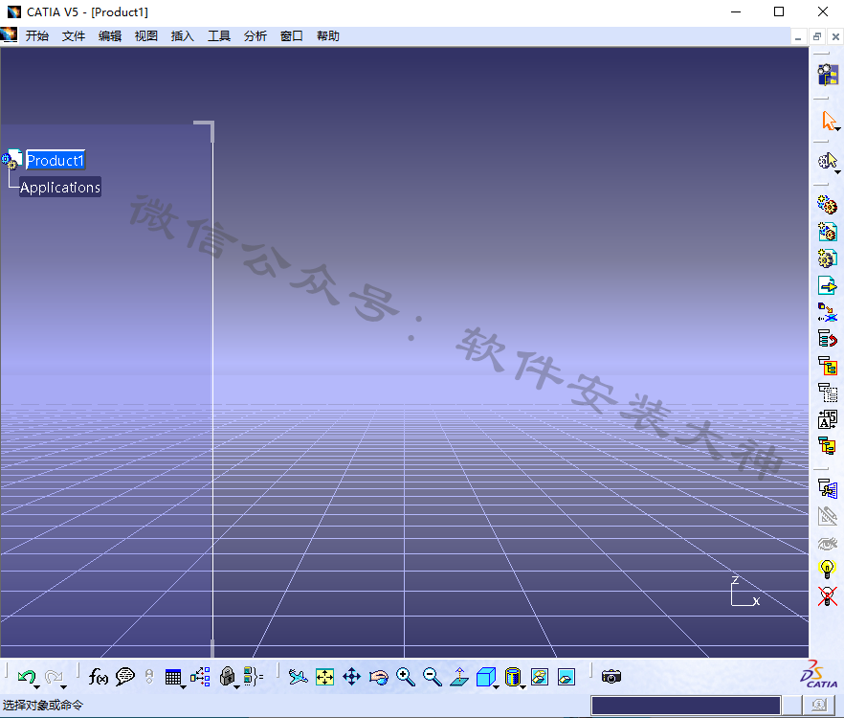Image resolution: width=844 pixels, height=718 pixels.
Task: Select the Pan arrows tool
Action: click(351, 677)
